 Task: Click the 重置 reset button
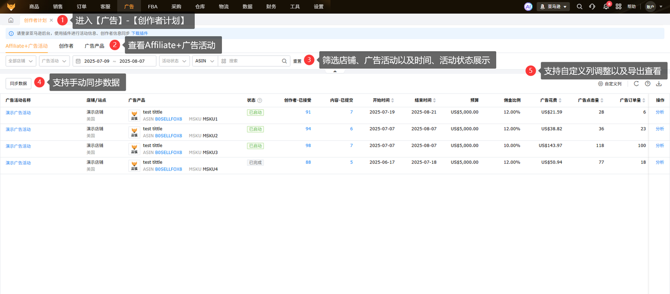coord(297,61)
